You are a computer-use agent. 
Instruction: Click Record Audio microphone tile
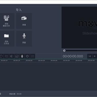pyautogui.click(x=24, y=39)
